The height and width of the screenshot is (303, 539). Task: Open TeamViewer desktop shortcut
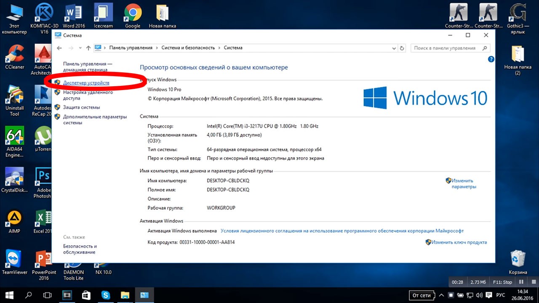pos(15,262)
